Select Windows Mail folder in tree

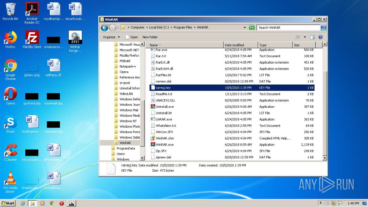coord(129,110)
